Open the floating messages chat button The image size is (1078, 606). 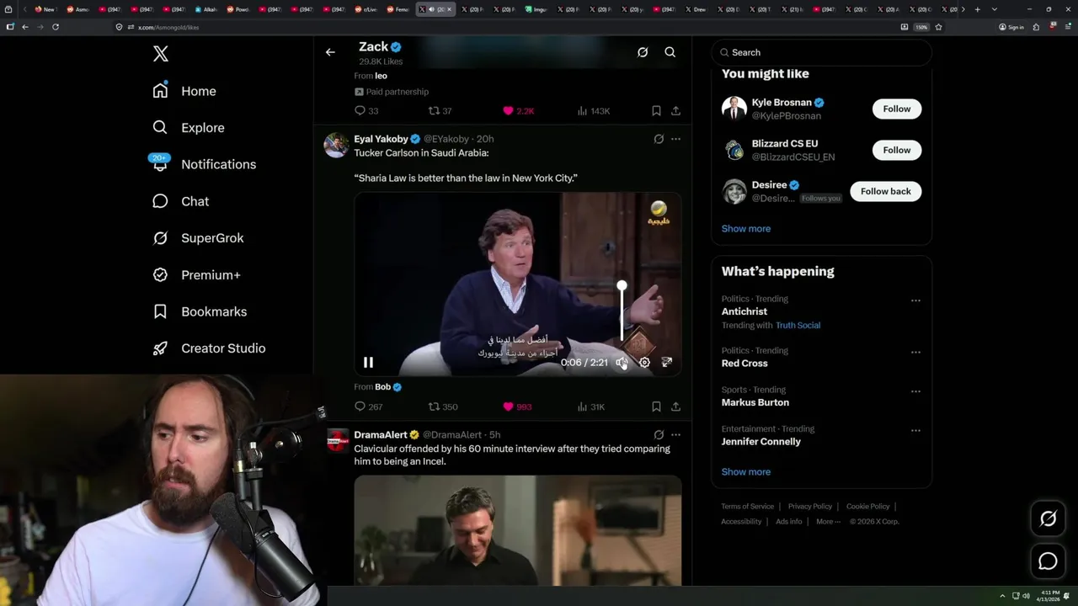pos(1048,561)
